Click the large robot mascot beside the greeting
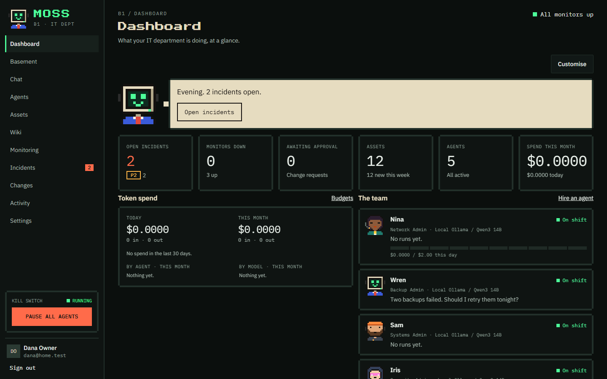The height and width of the screenshot is (379, 607). click(138, 105)
